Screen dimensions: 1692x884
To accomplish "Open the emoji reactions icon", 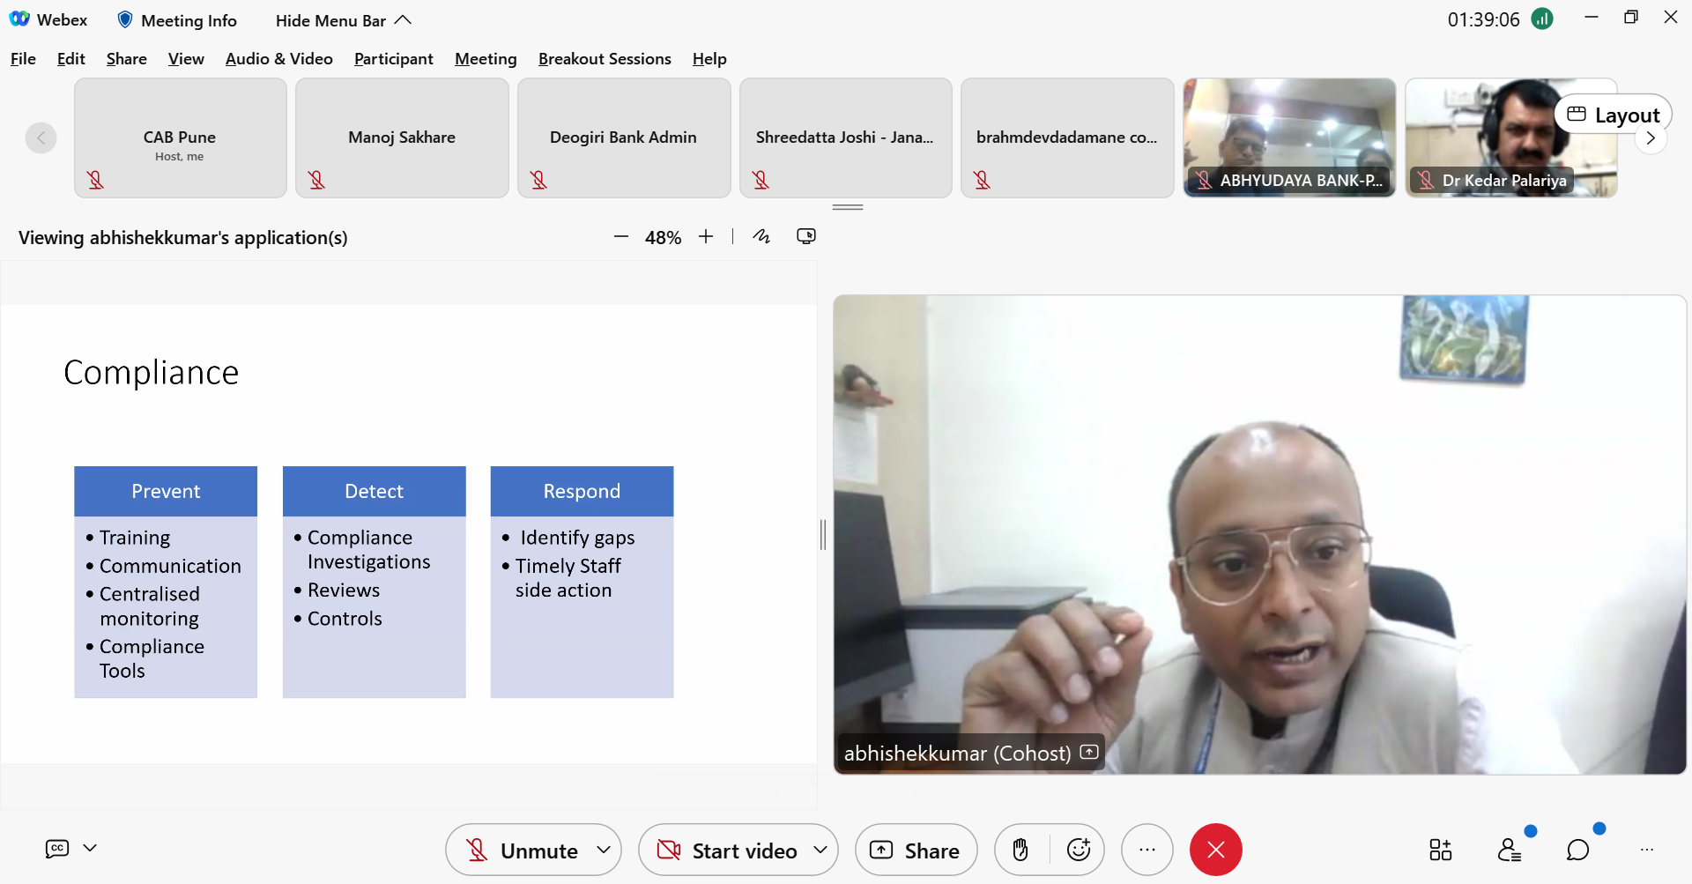I will (1078, 850).
